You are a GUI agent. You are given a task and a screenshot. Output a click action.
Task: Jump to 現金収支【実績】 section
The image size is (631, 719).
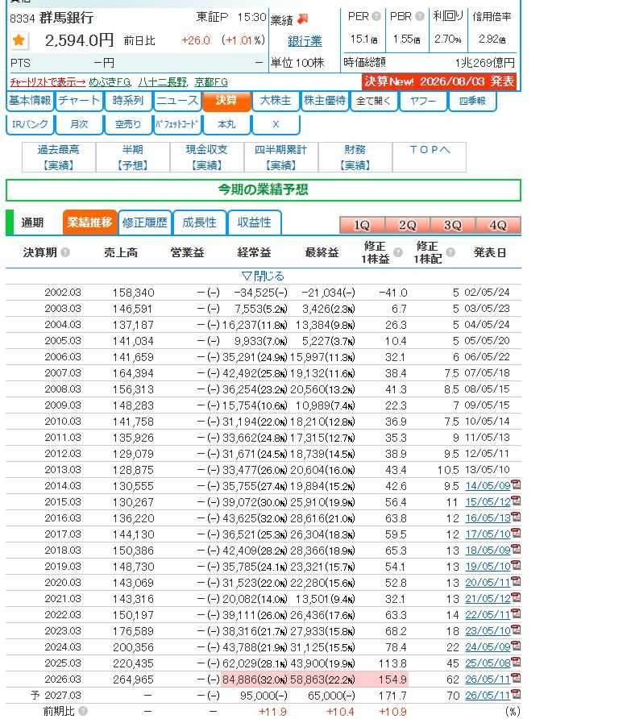point(207,157)
